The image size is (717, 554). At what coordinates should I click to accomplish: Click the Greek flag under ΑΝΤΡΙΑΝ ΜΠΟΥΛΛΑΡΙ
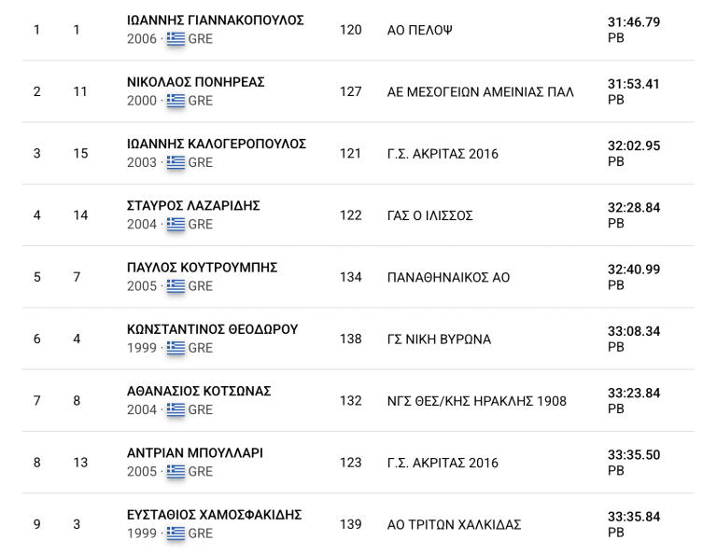176,471
